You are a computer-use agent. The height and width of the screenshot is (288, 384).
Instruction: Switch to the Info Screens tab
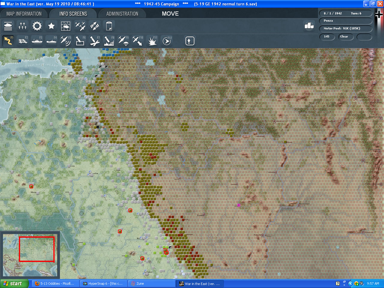pyautogui.click(x=73, y=14)
